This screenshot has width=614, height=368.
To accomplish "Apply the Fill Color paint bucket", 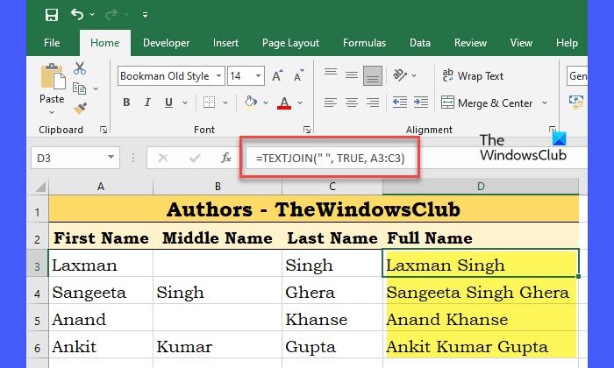I will click(x=251, y=102).
